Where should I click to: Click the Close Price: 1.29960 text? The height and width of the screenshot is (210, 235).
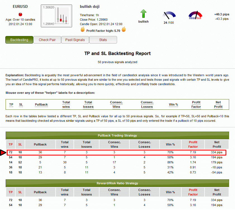click(x=94, y=20)
